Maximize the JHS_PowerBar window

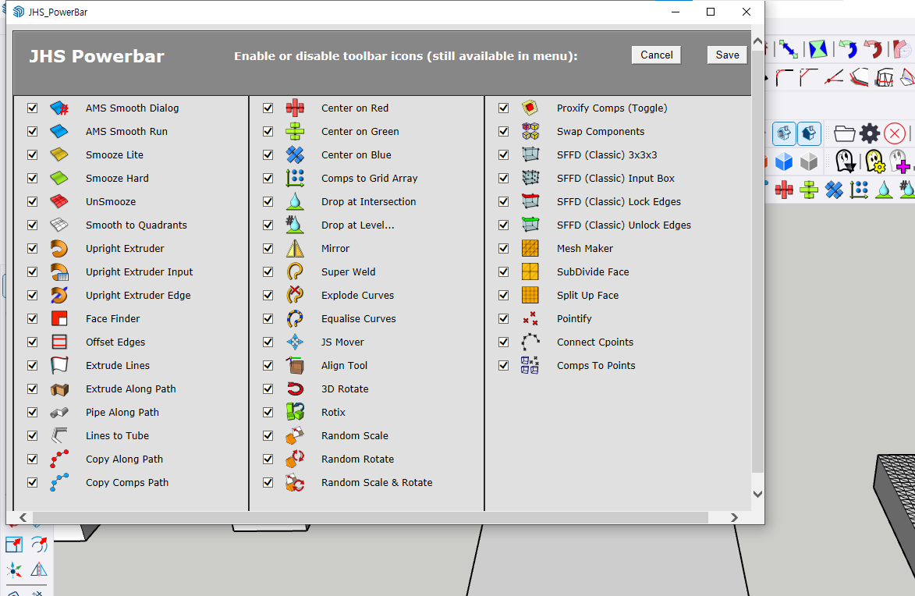(x=711, y=12)
